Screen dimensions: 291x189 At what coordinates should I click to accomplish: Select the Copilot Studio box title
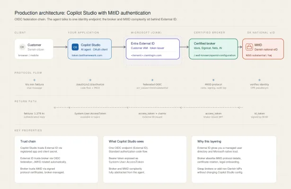point(90,45)
